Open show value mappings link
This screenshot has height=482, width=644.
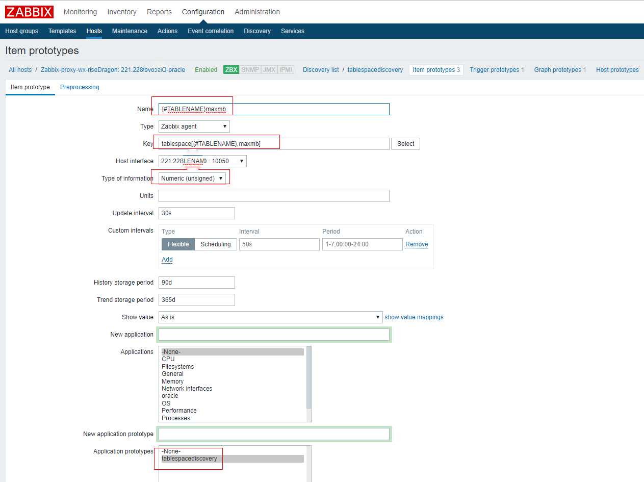414,317
